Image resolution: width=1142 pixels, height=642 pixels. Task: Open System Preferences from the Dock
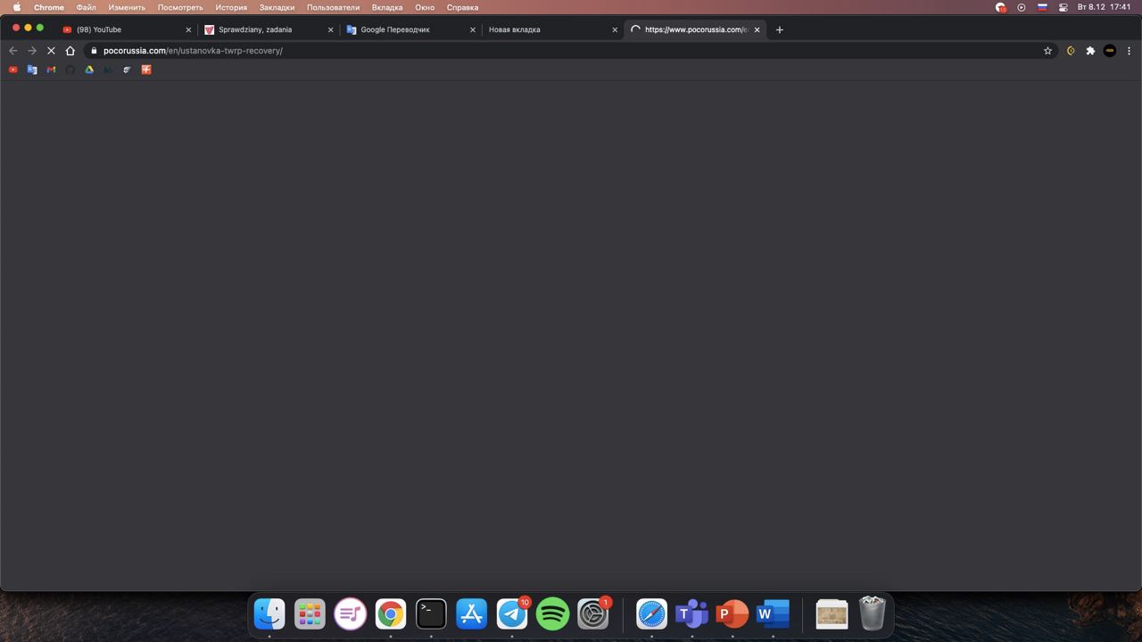(x=592, y=613)
